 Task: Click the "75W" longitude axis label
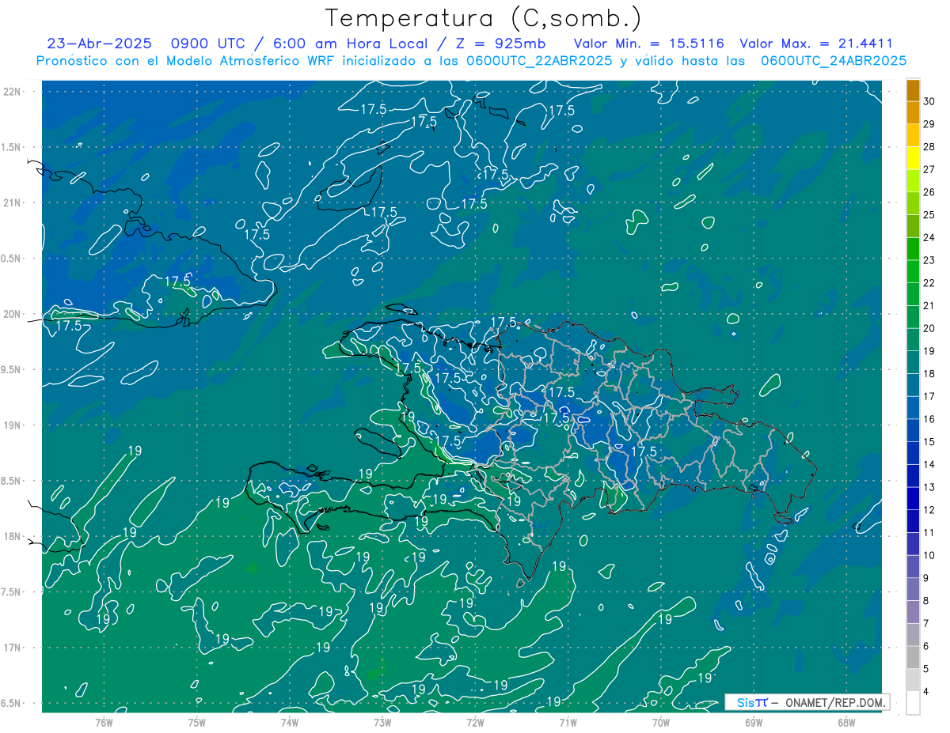(x=196, y=722)
